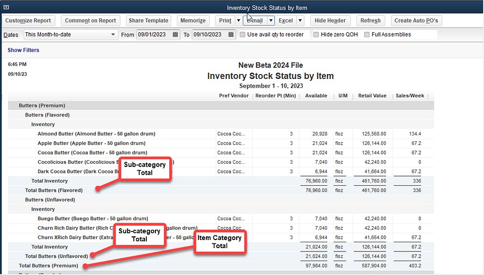Click Create Auto PO's button
This screenshot has height=275, width=484.
[x=416, y=20]
